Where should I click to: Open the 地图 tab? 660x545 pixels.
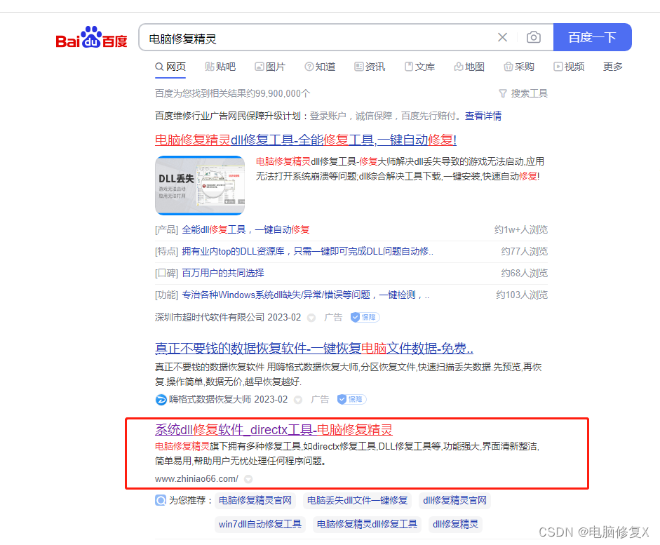(469, 67)
